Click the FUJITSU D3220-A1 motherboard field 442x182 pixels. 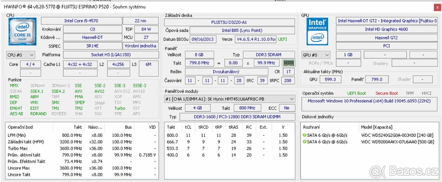(x=229, y=22)
